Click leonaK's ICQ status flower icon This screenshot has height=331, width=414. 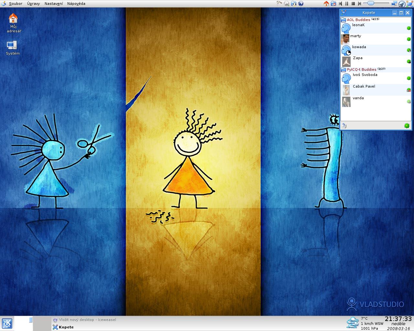(x=409, y=28)
